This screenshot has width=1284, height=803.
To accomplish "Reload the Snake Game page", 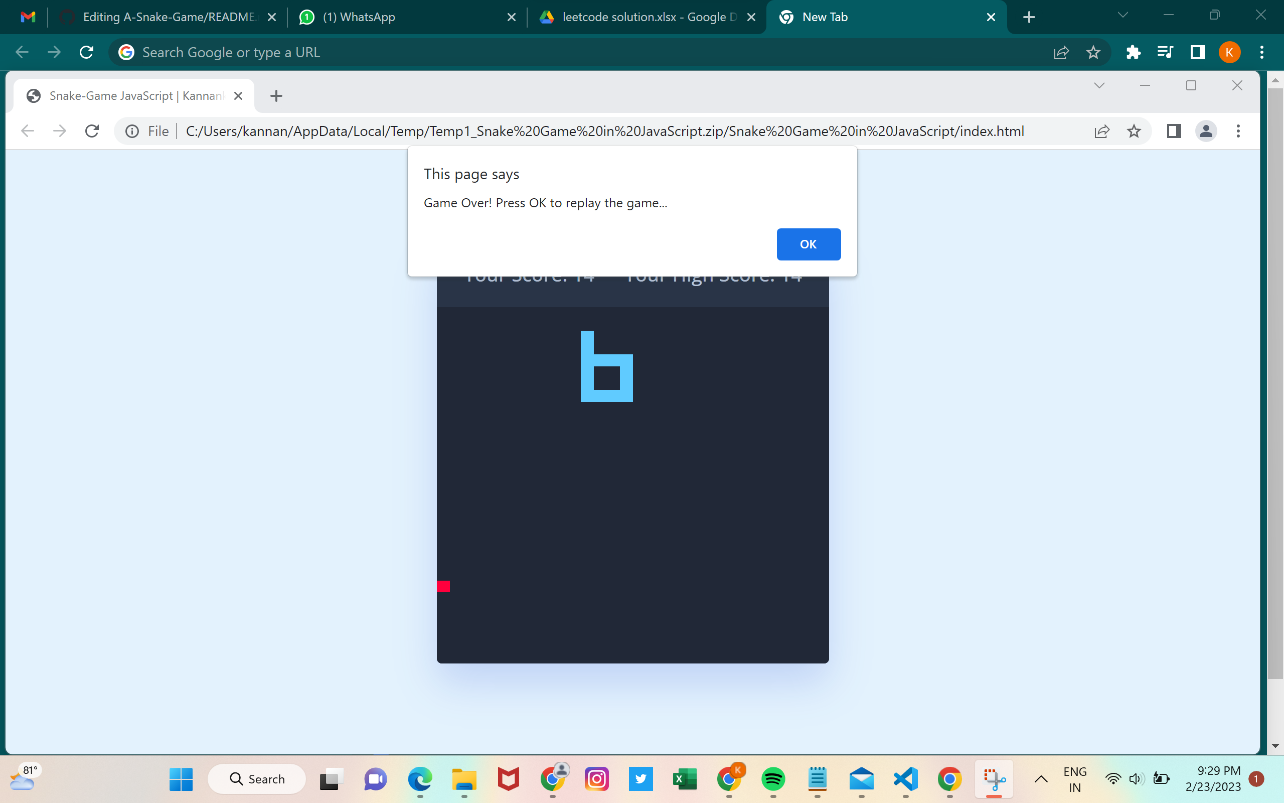I will [x=92, y=131].
